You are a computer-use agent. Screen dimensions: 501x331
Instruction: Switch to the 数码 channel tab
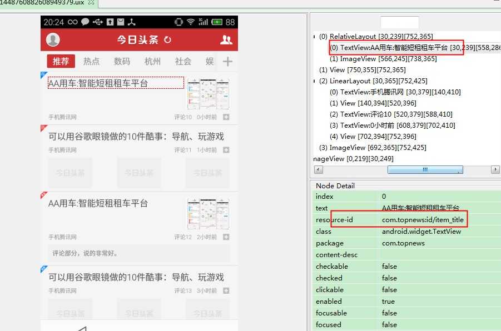point(122,61)
